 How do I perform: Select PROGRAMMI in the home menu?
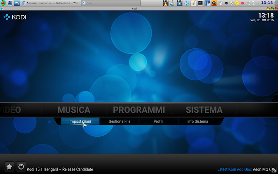pyautogui.click(x=139, y=110)
